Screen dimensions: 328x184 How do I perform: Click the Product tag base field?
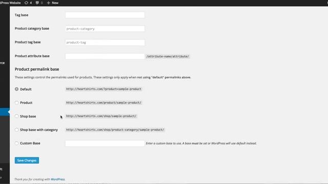[105, 42]
